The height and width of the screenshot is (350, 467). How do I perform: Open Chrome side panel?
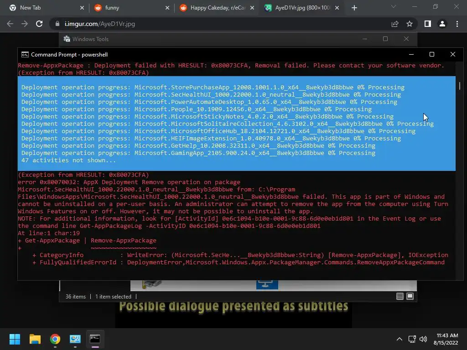[428, 24]
